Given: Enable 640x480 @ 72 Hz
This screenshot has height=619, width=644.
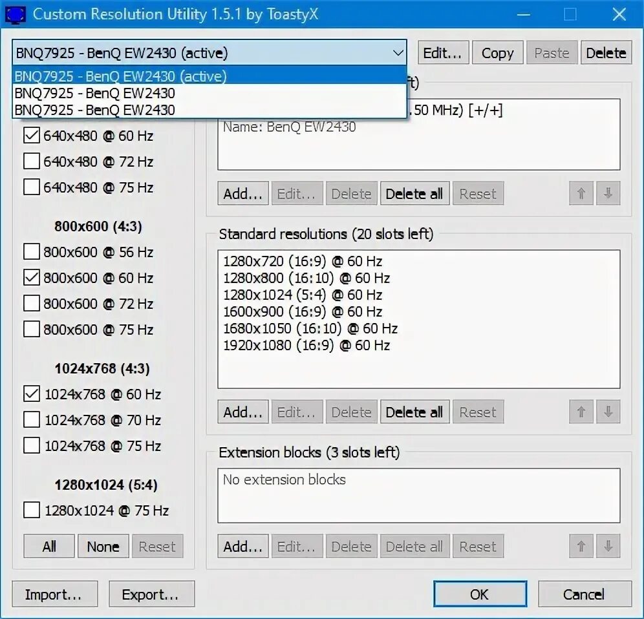Looking at the screenshot, I should click(x=32, y=162).
